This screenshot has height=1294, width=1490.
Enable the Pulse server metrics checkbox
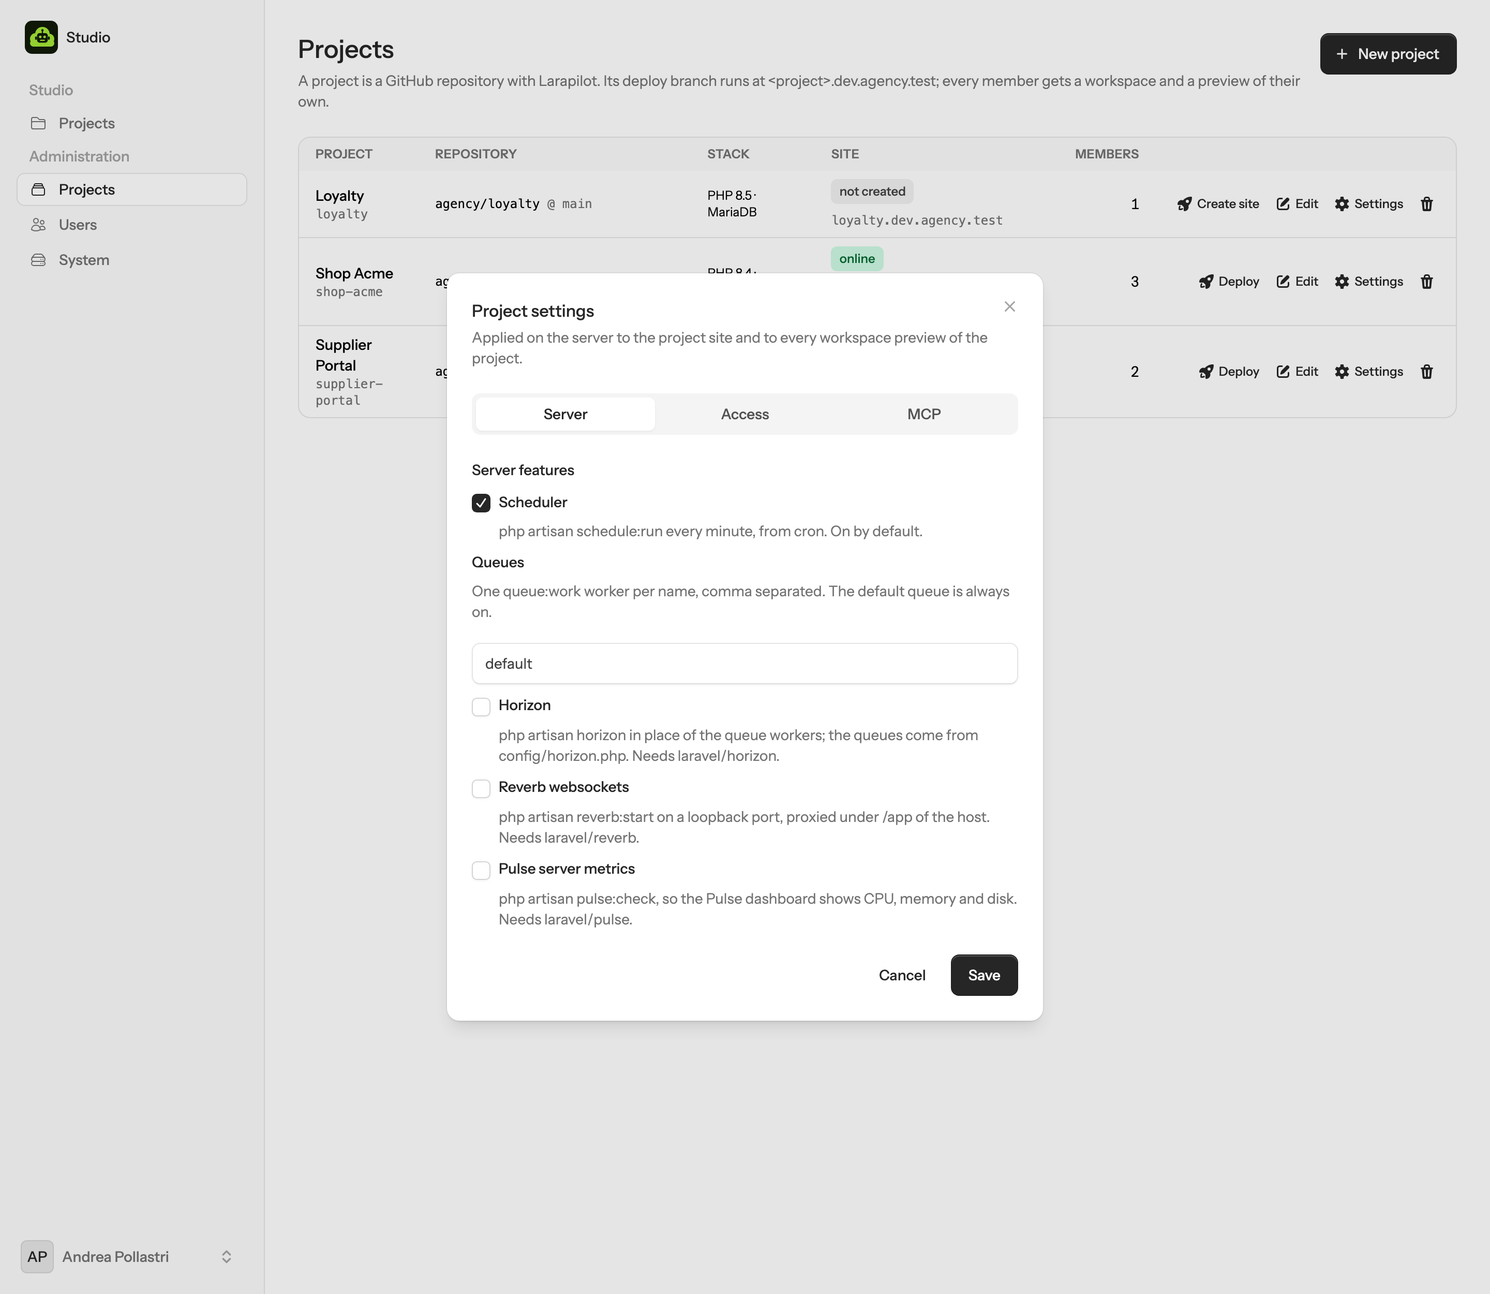(481, 870)
